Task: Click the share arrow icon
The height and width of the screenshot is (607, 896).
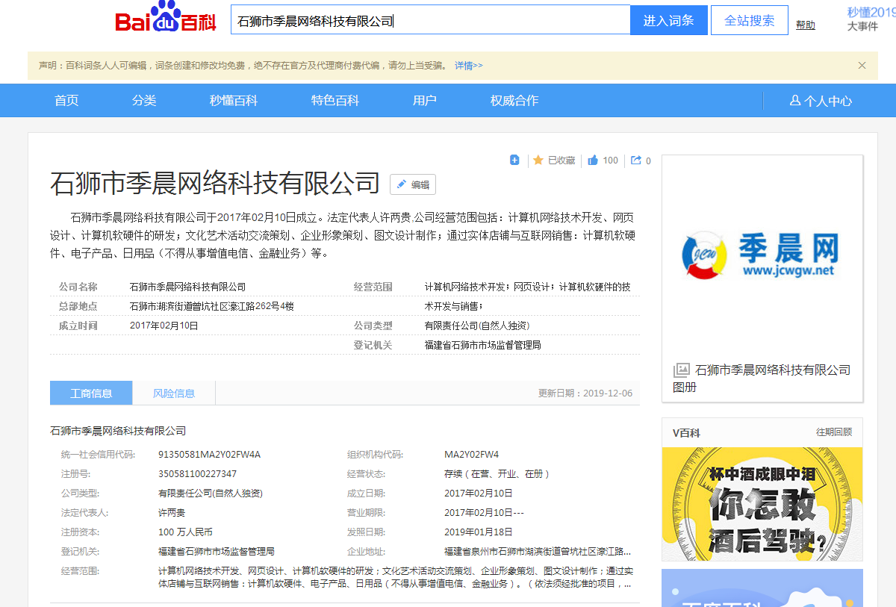Action: click(636, 160)
